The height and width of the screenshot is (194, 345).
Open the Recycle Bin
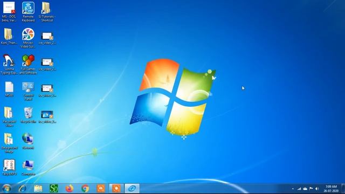click(x=28, y=115)
